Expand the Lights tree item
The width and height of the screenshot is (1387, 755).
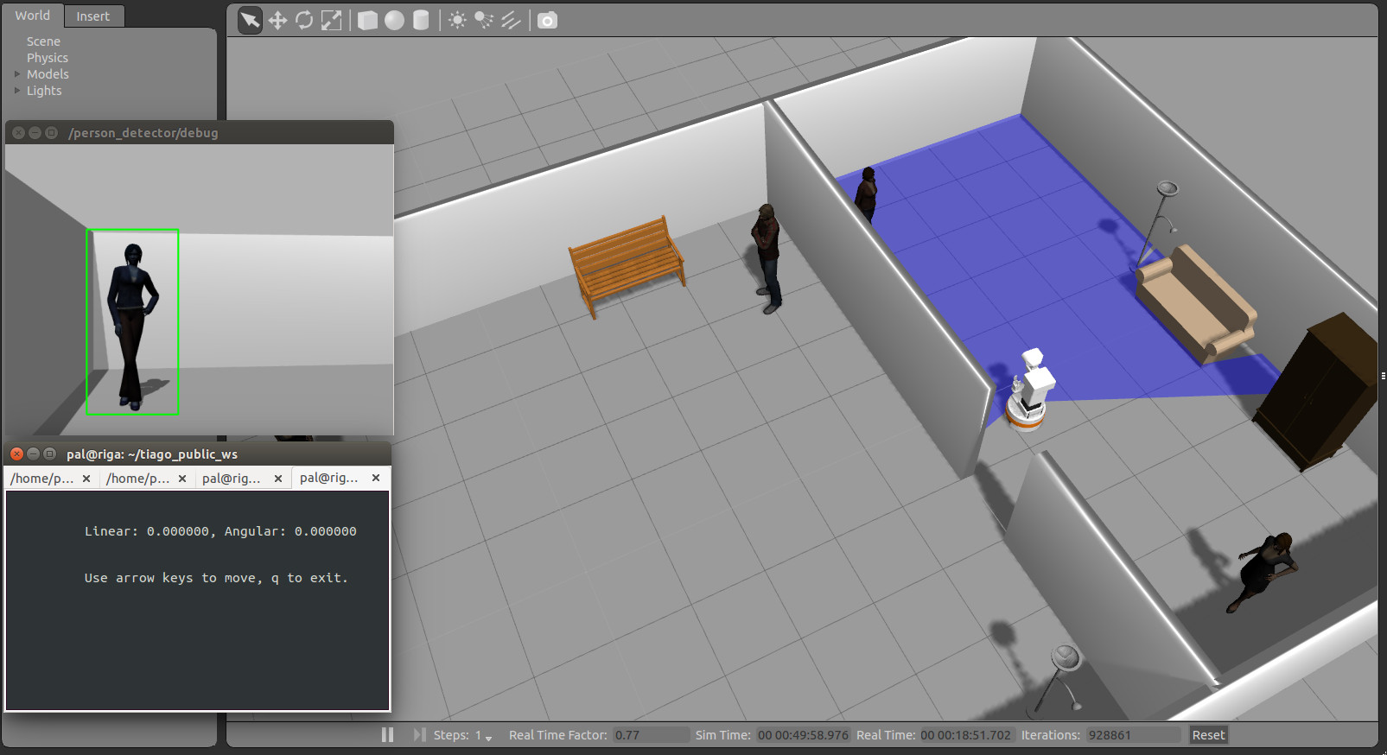[x=17, y=91]
